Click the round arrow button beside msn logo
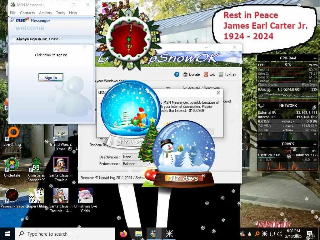The width and height of the screenshot is (320, 240). point(12,20)
